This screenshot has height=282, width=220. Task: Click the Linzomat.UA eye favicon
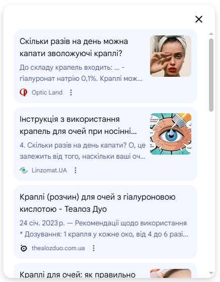pyautogui.click(x=24, y=170)
